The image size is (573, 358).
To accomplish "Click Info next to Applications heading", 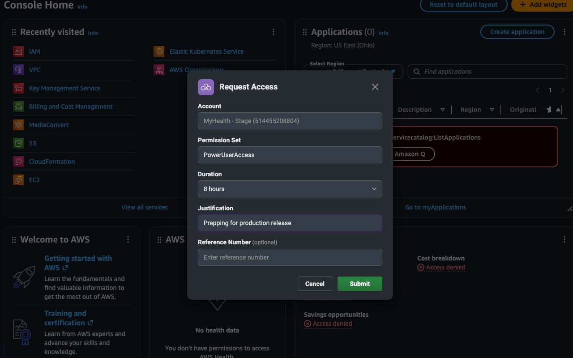I will tap(383, 33).
